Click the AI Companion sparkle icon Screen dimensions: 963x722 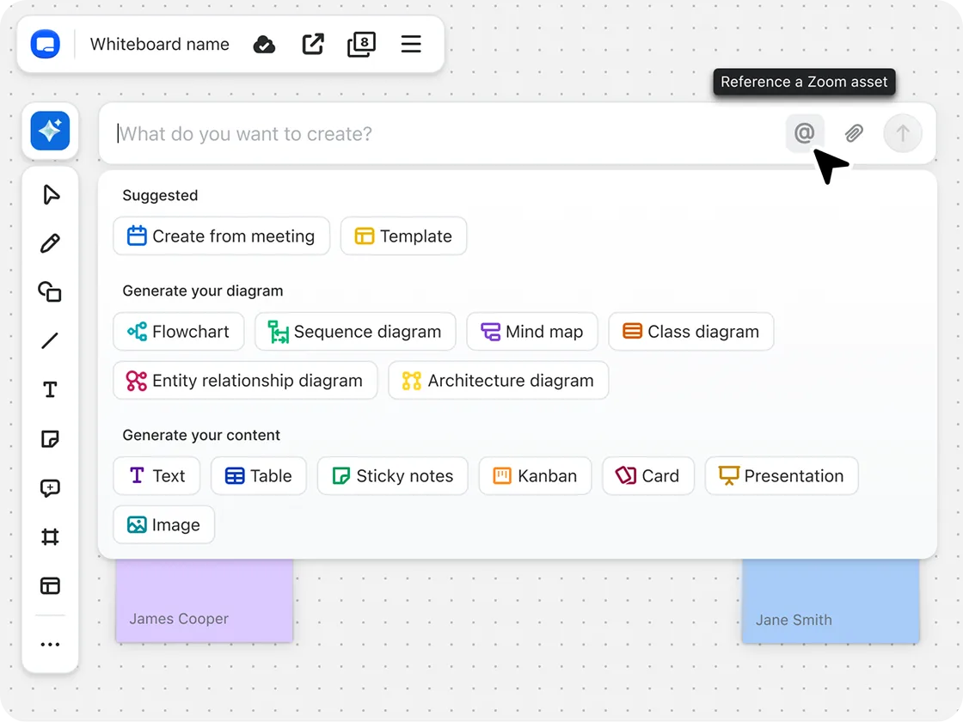pos(49,131)
